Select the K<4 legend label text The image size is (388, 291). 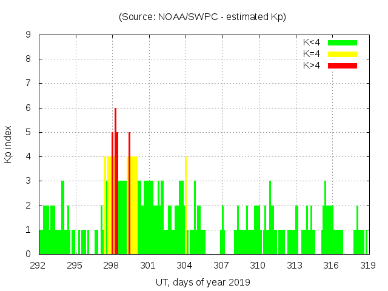[312, 42]
